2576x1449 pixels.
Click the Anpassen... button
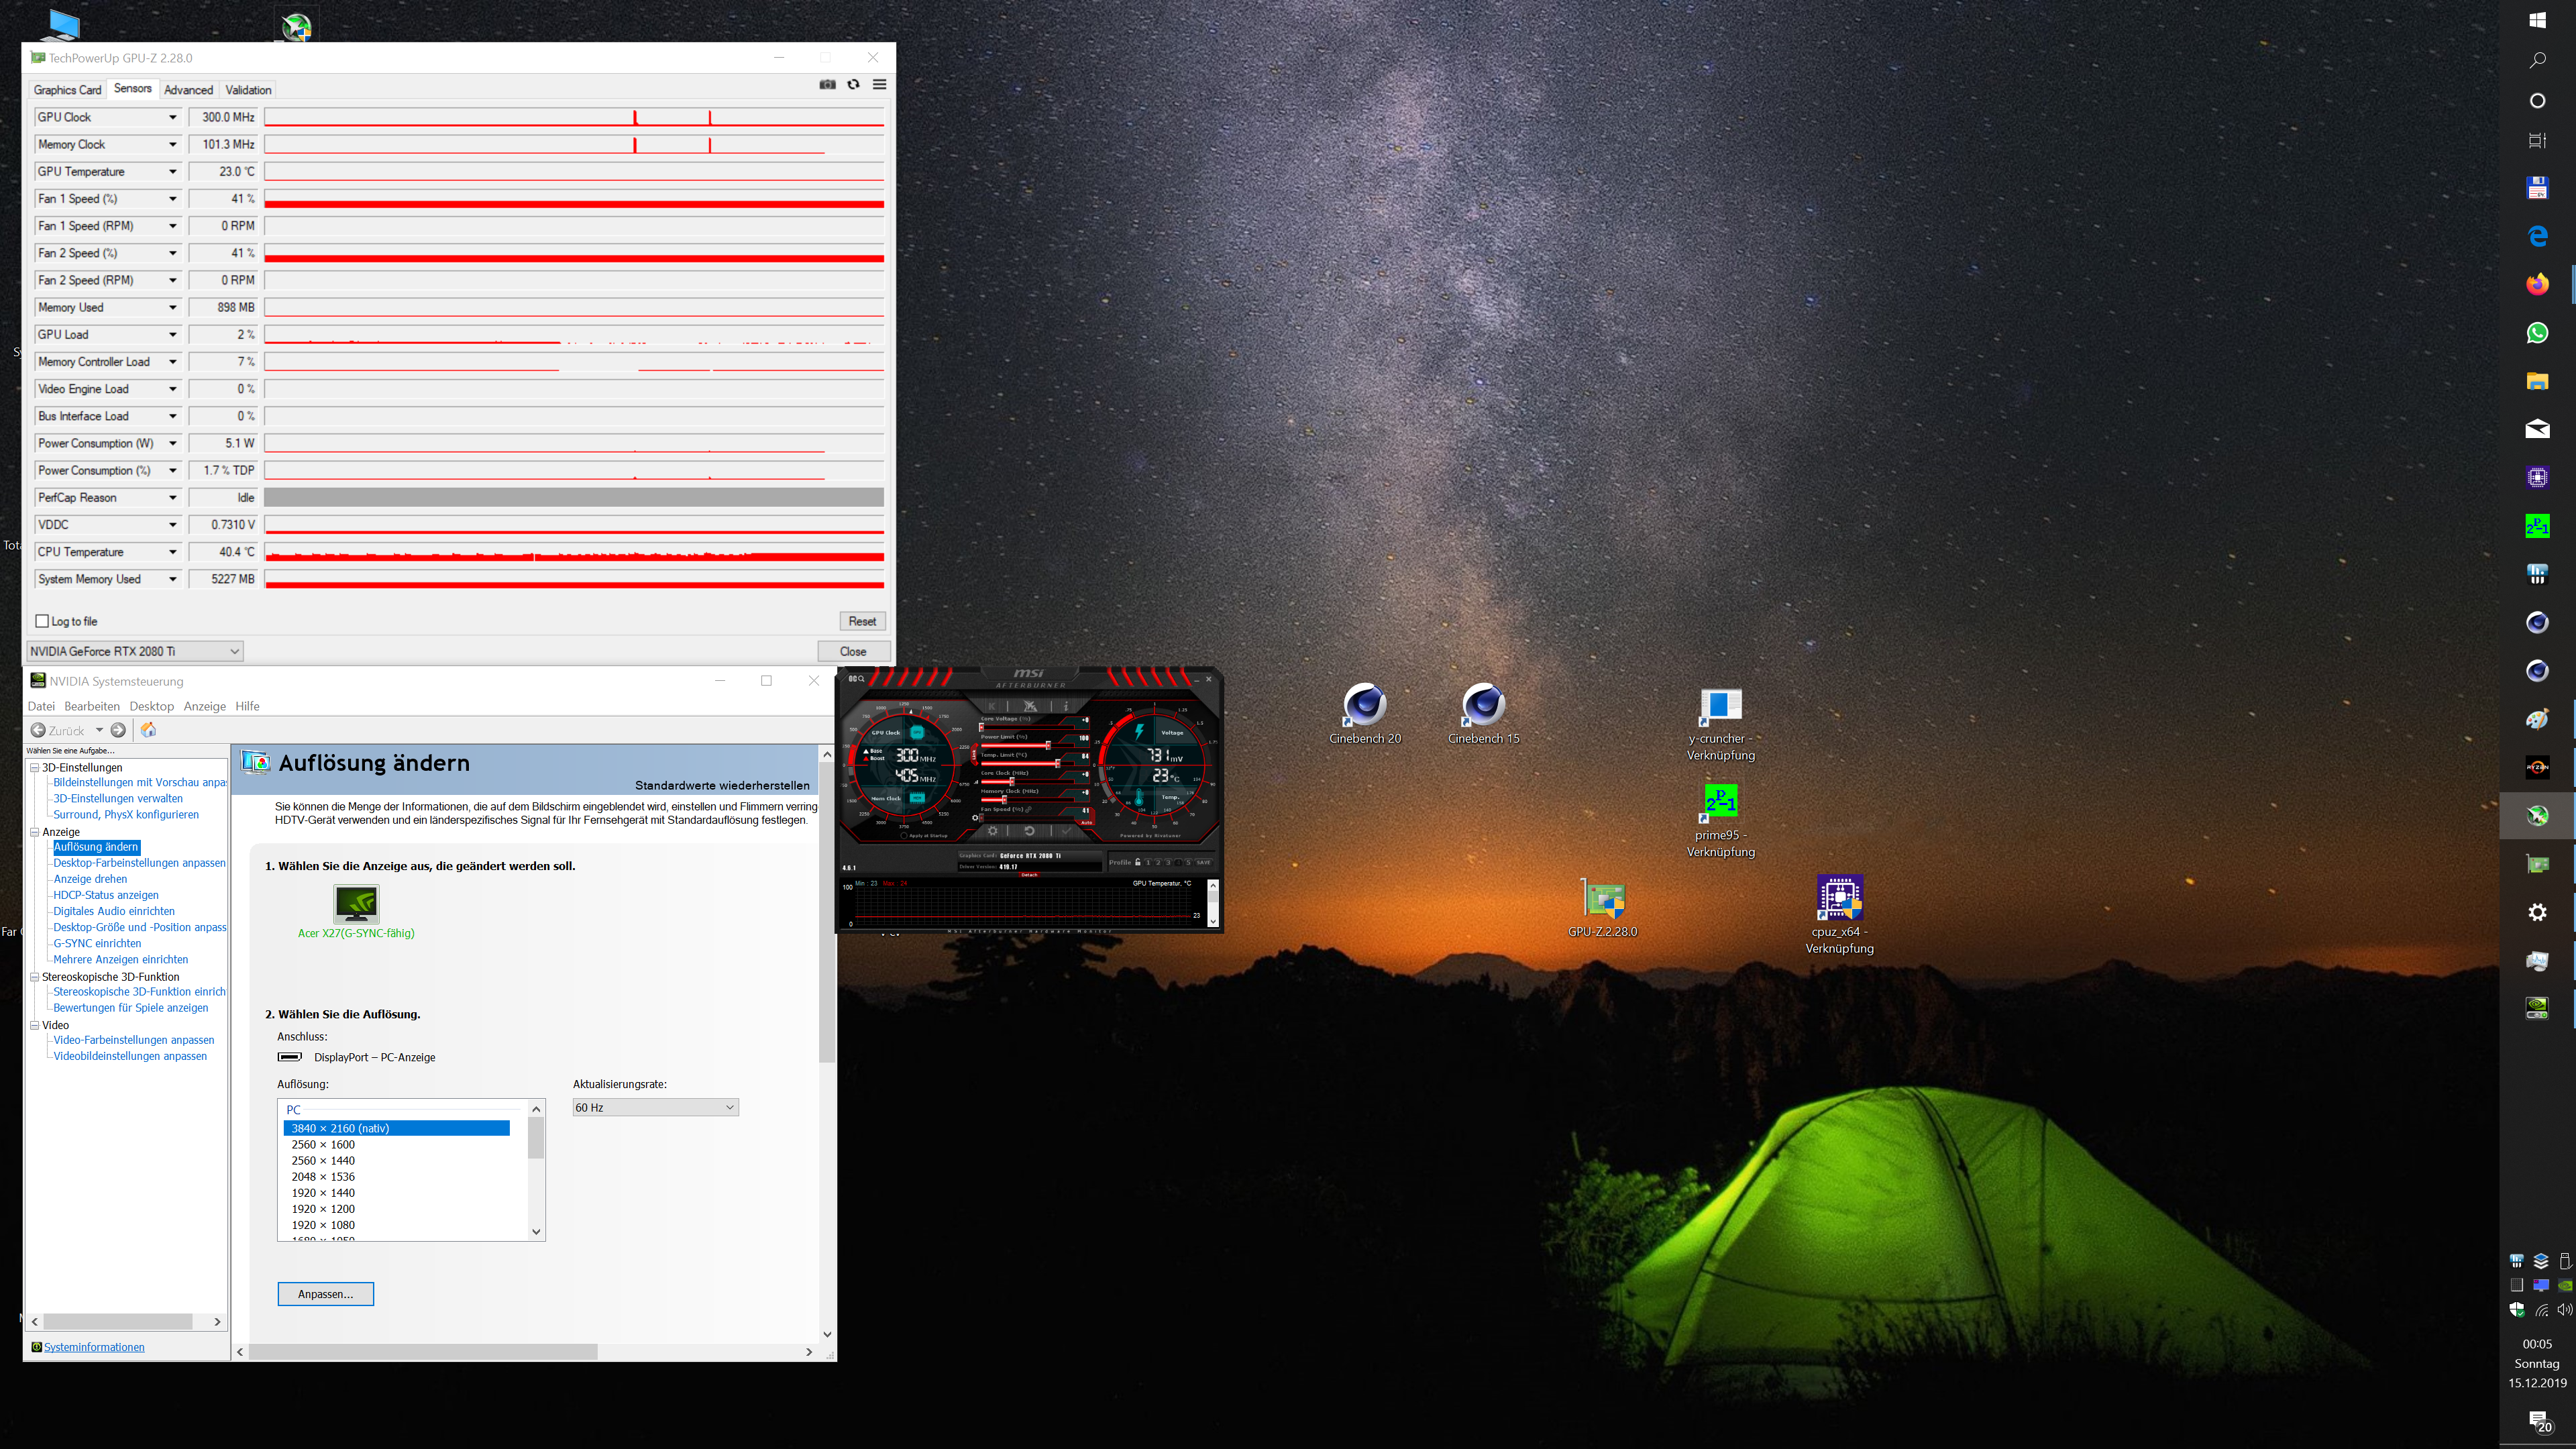tap(325, 1294)
